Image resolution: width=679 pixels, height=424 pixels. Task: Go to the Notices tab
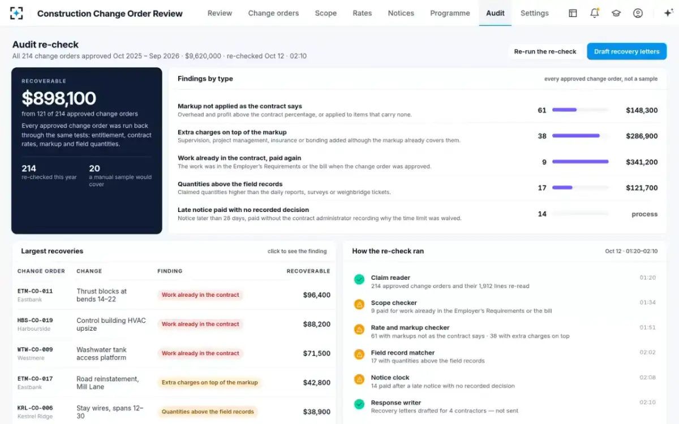coord(401,13)
